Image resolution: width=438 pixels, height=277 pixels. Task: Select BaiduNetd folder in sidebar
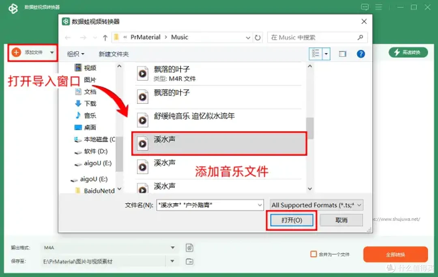[x=95, y=191]
